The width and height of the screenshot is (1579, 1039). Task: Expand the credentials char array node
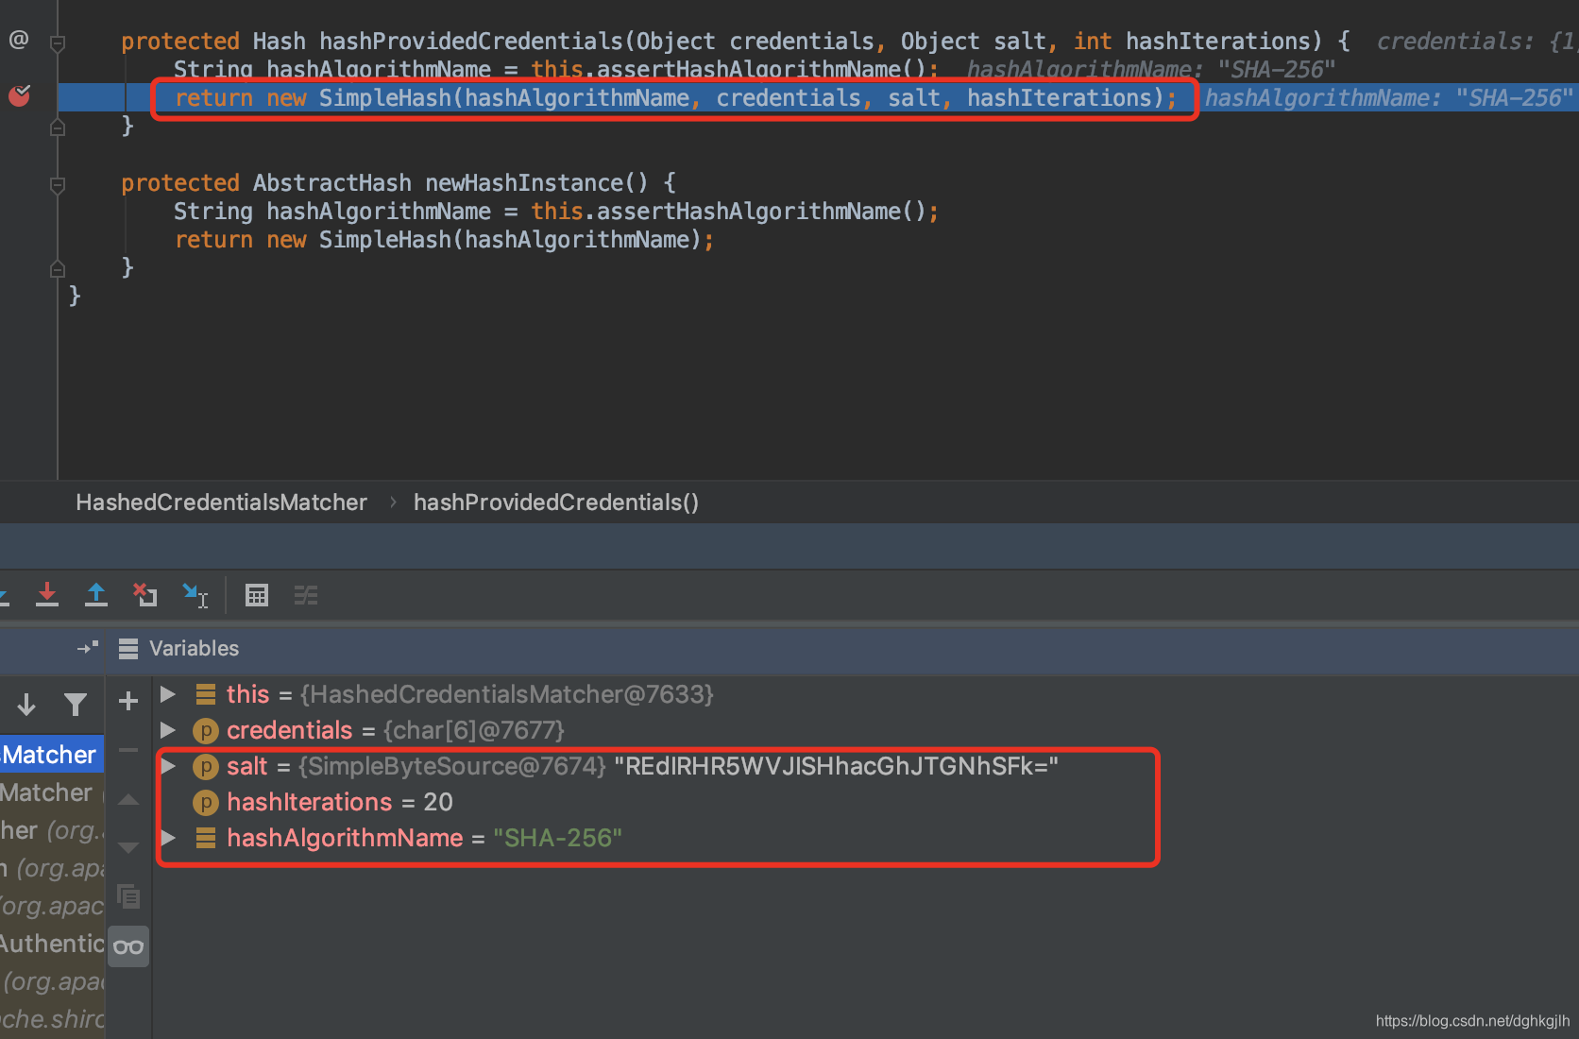(x=168, y=730)
